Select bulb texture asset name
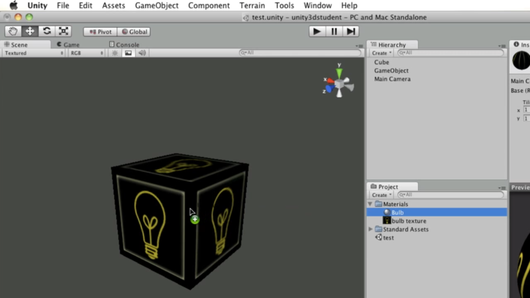This screenshot has width=530, height=298. [x=409, y=221]
